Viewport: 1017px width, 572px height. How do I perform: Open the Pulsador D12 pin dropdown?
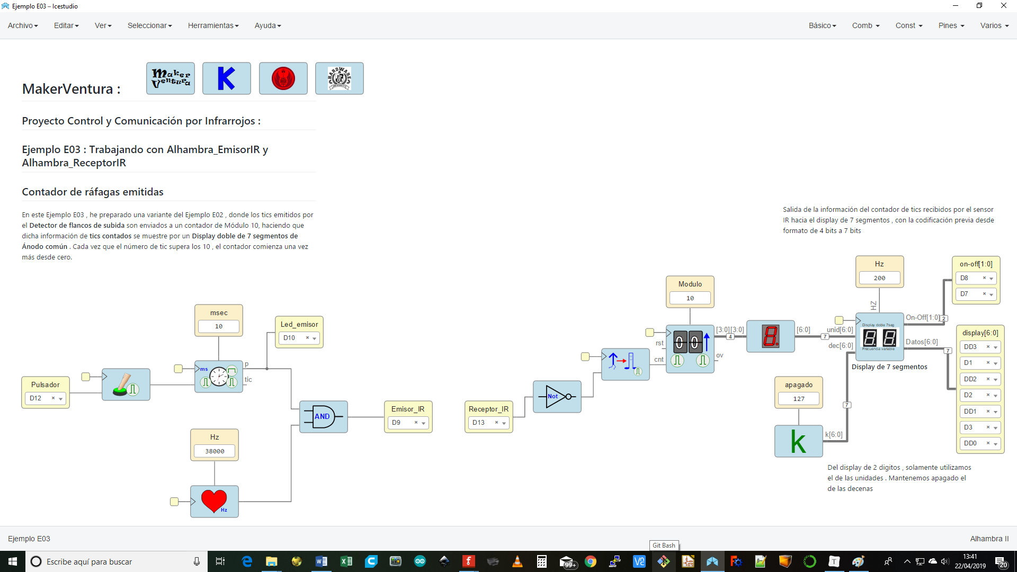(x=60, y=399)
